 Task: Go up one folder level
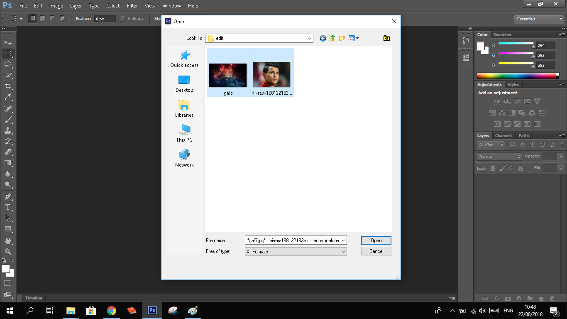point(332,38)
